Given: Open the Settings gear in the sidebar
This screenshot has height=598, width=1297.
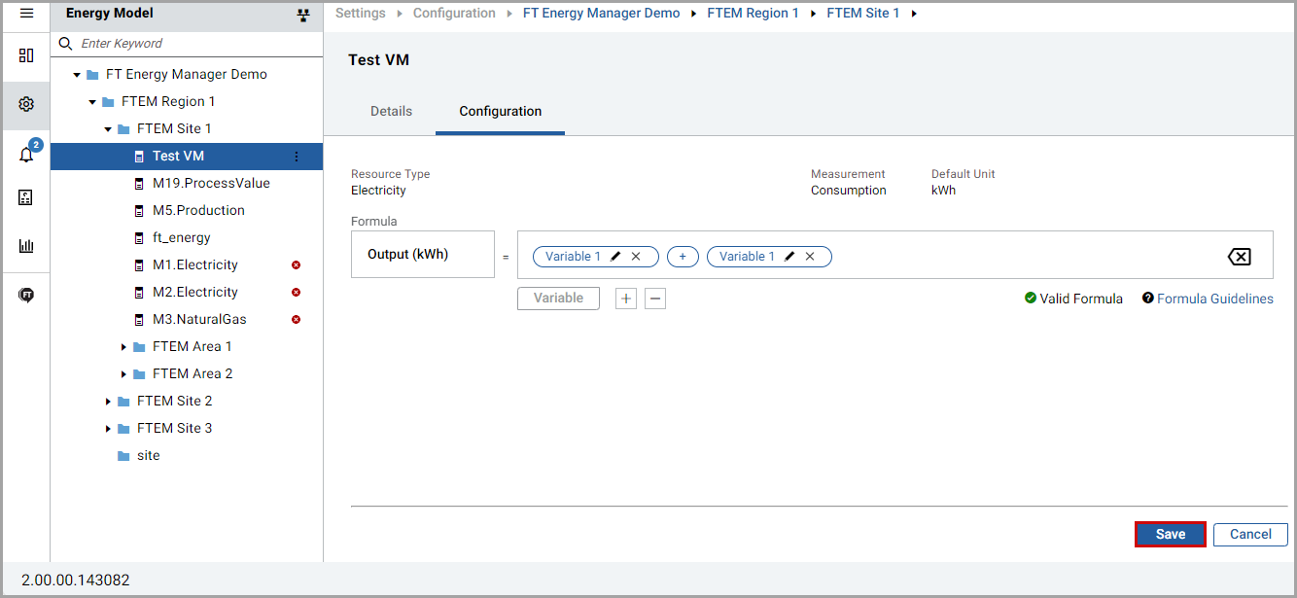Looking at the screenshot, I should click(x=26, y=104).
